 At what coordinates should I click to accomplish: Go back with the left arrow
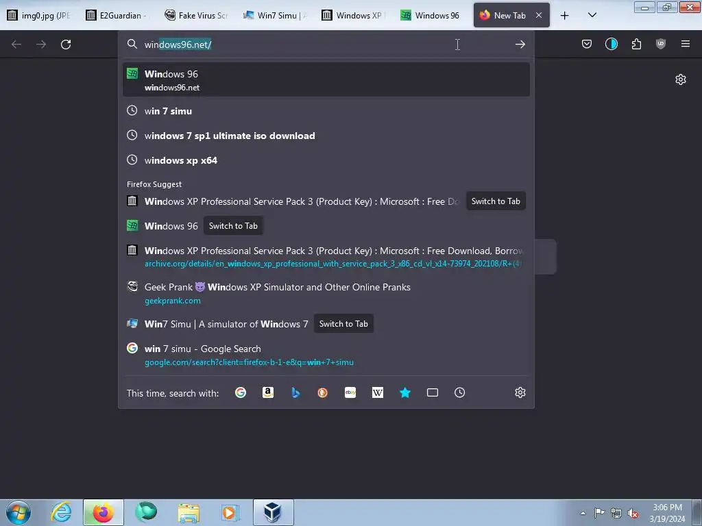[x=16, y=45]
